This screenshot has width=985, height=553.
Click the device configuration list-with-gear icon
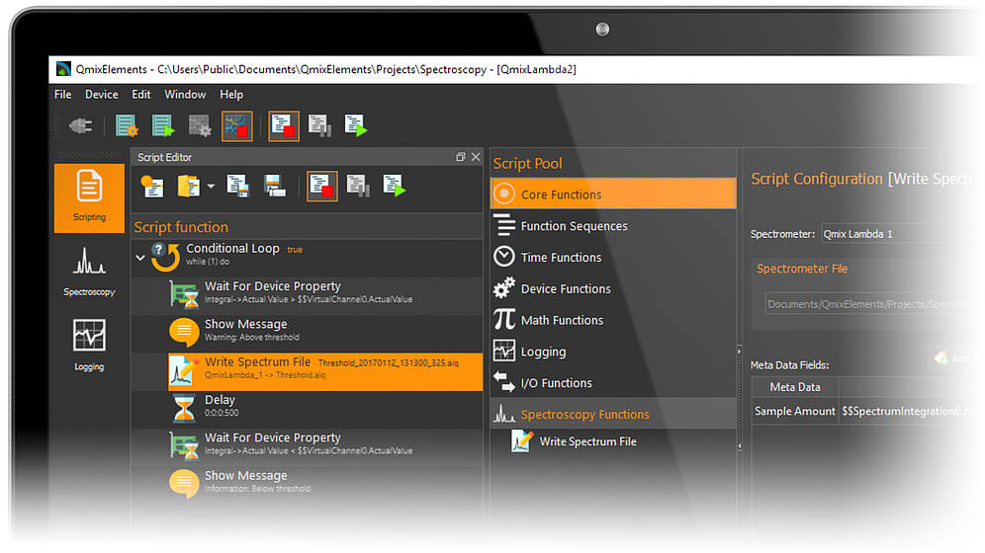pos(127,125)
